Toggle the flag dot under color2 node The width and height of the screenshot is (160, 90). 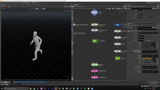coord(122,45)
